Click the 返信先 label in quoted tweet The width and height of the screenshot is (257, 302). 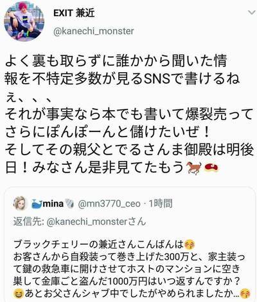point(28,222)
